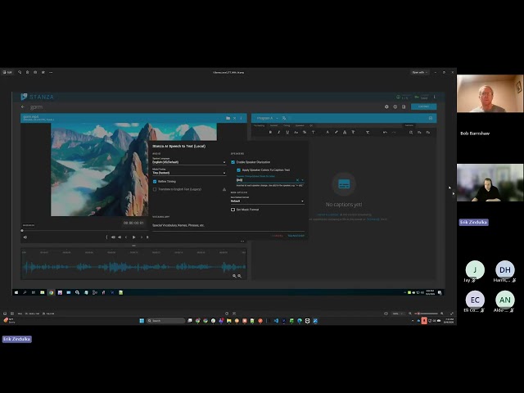Click the Export button

point(424,106)
